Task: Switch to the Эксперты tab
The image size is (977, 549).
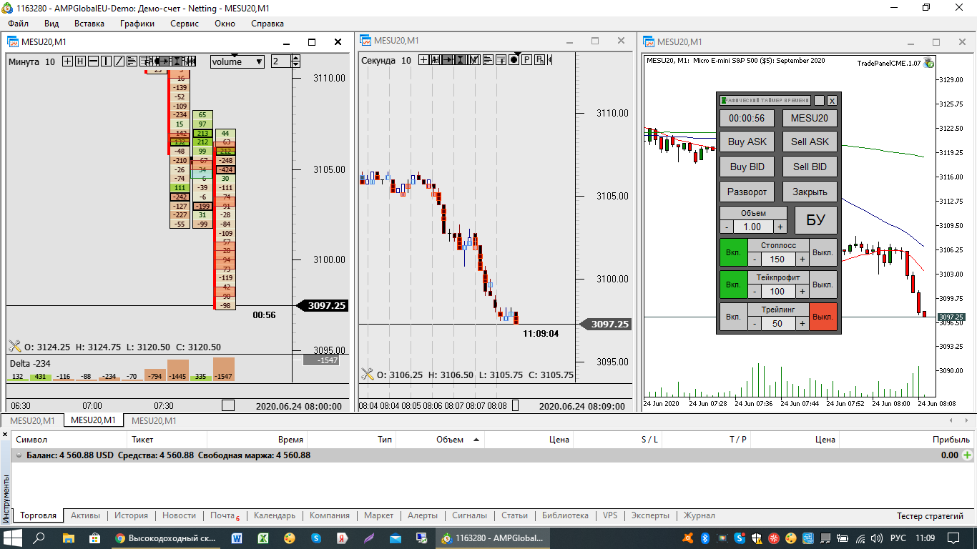Action: coord(650,515)
